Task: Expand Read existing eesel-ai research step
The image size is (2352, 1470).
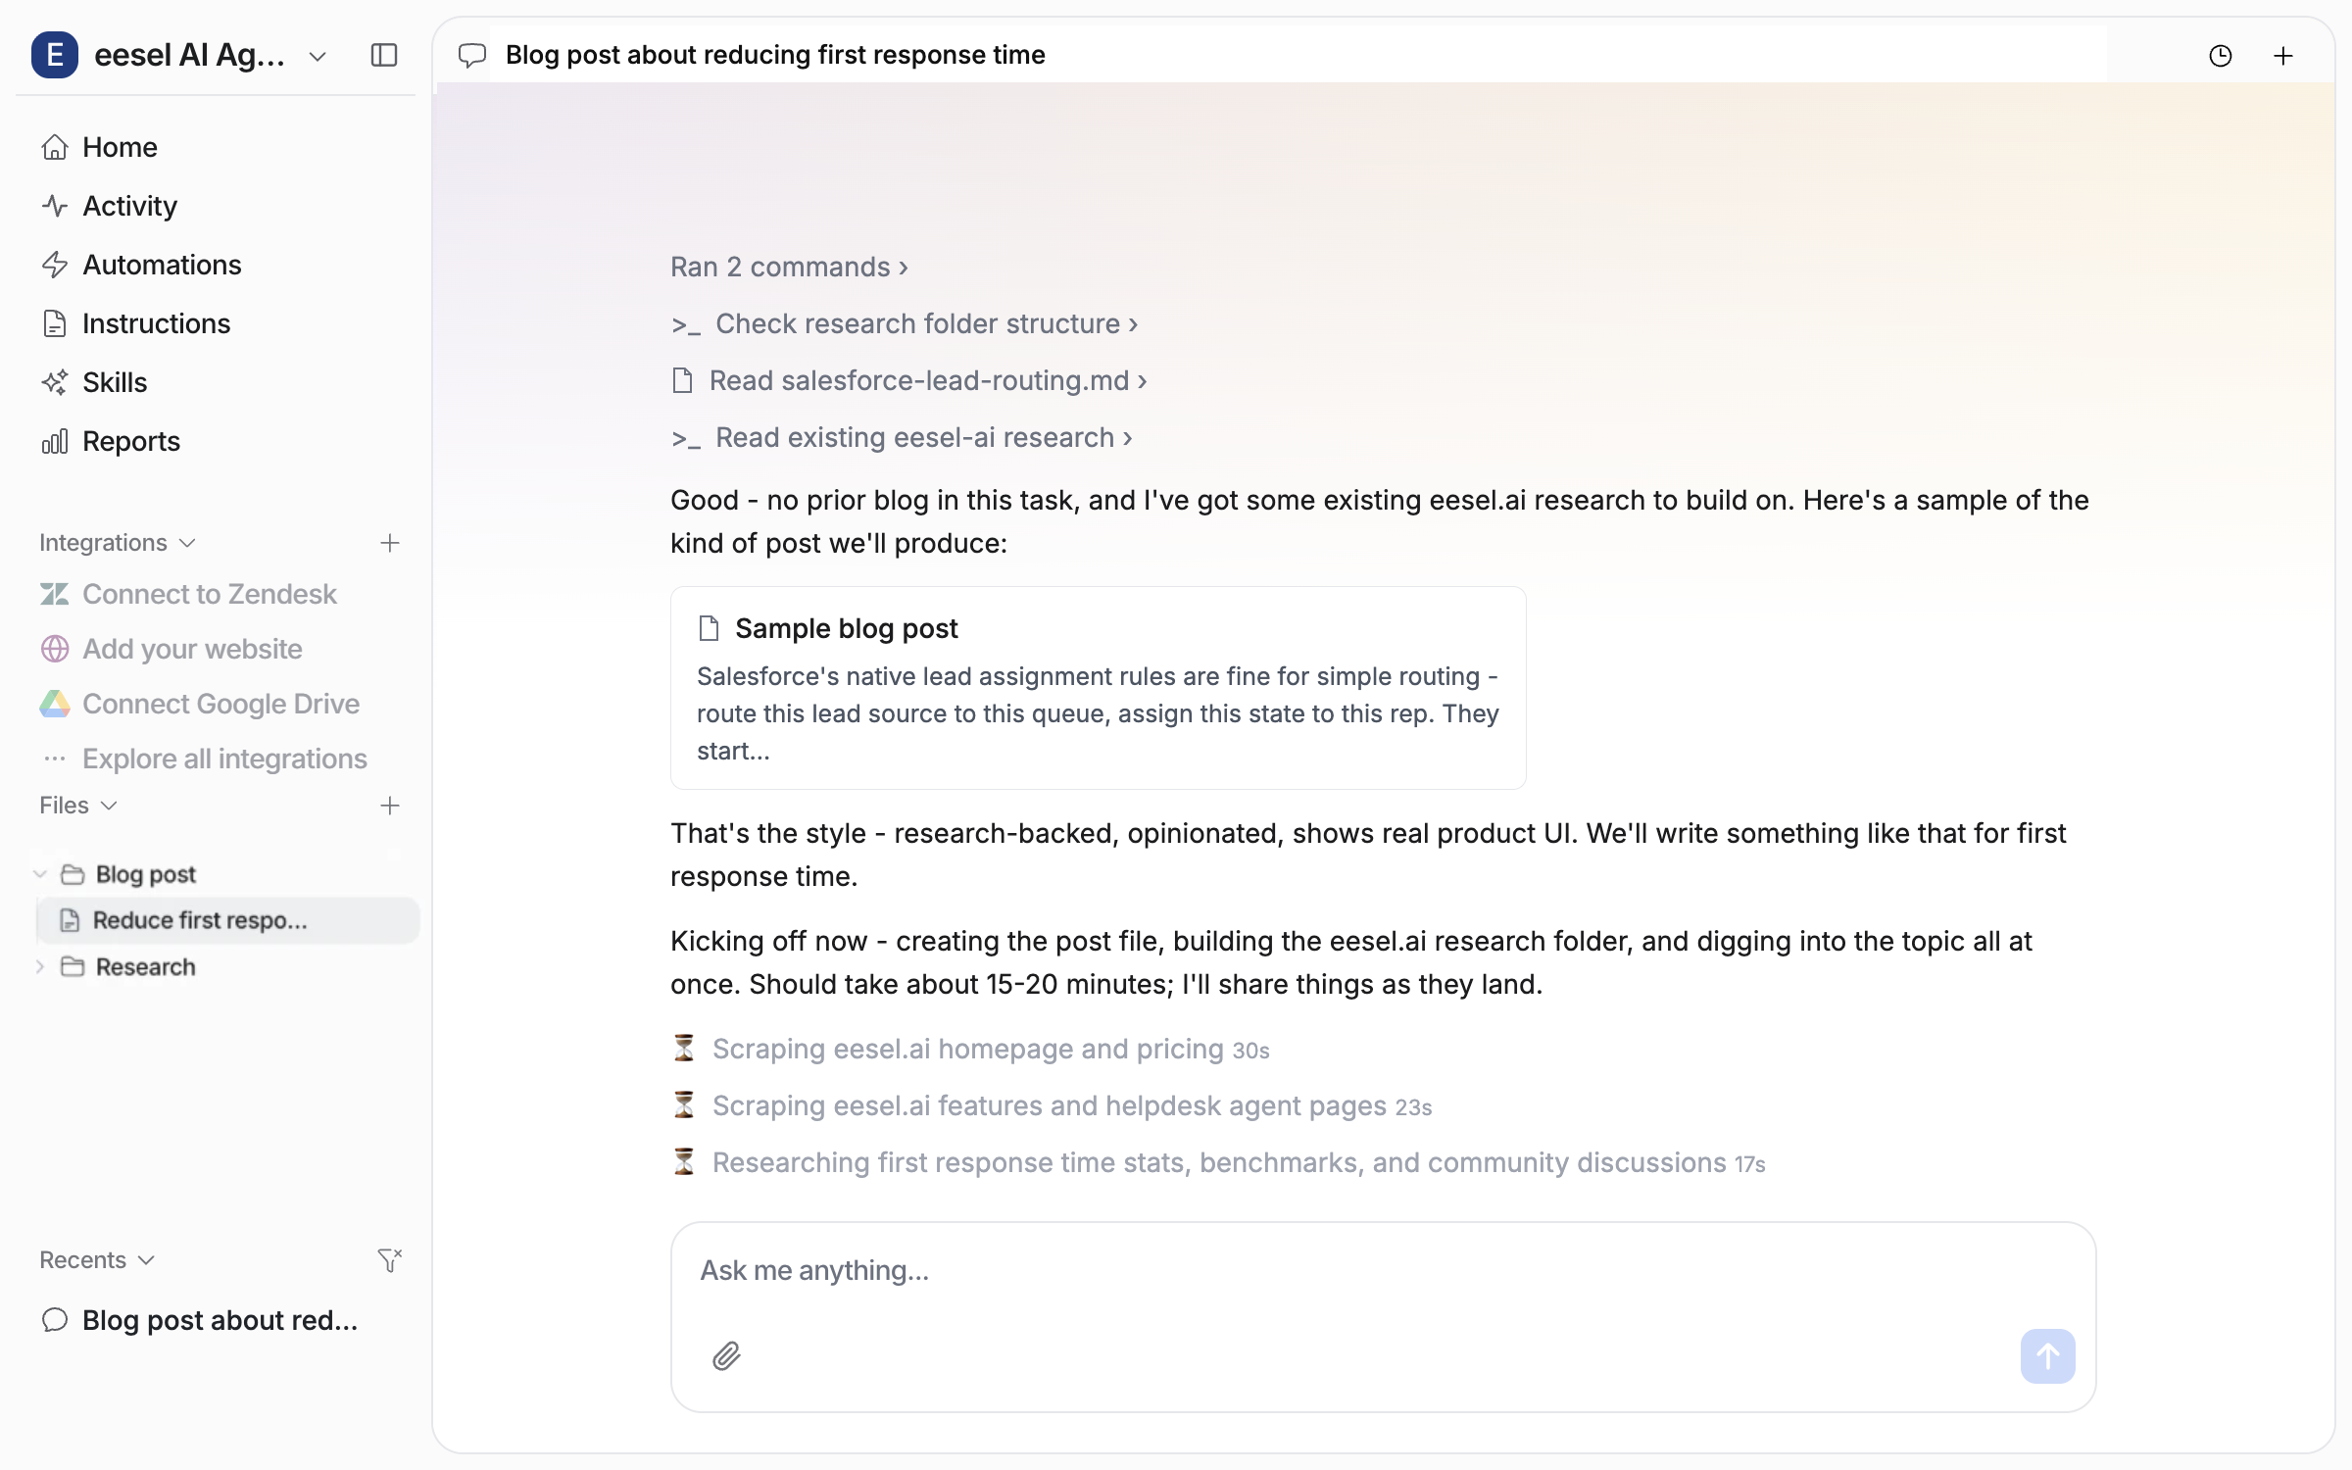Action: click(902, 437)
